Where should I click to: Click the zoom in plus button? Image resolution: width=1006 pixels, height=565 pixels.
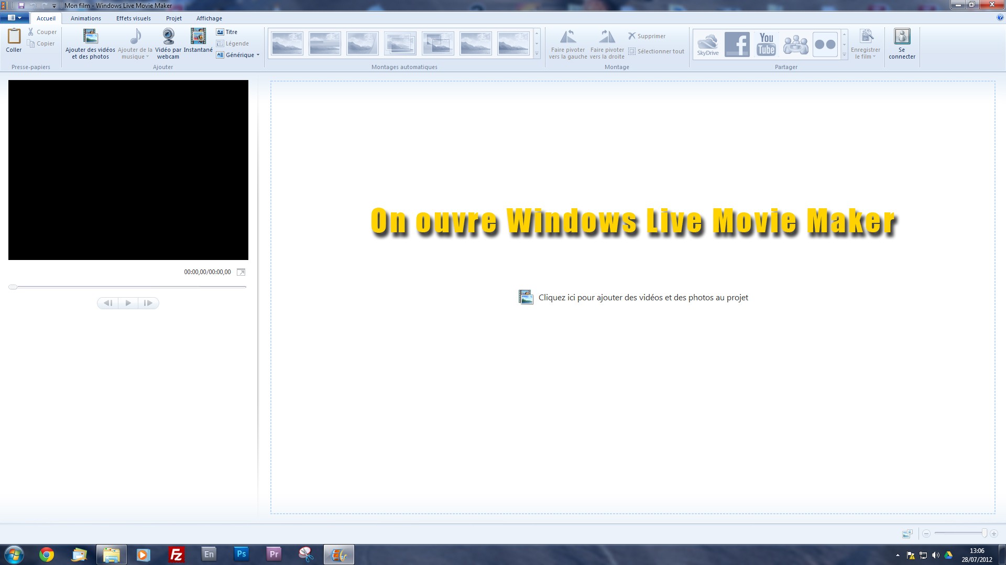pyautogui.click(x=994, y=534)
